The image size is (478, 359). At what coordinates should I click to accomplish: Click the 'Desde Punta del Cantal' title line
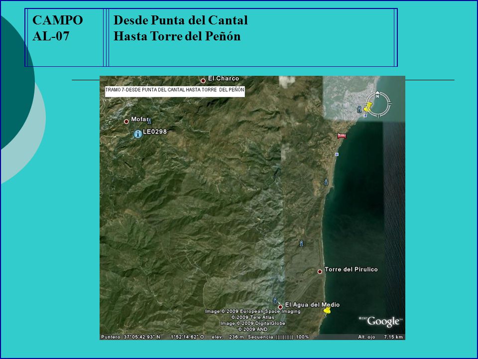(x=180, y=20)
